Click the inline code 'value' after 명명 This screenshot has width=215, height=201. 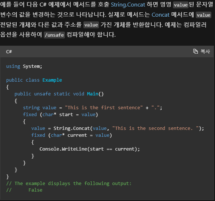pyautogui.click(x=181, y=5)
